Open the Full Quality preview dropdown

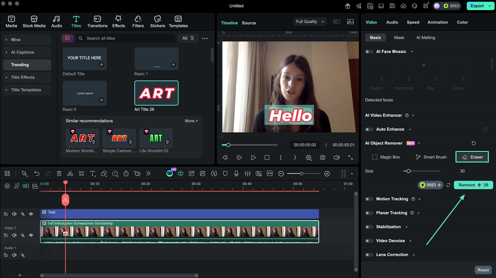pos(310,21)
